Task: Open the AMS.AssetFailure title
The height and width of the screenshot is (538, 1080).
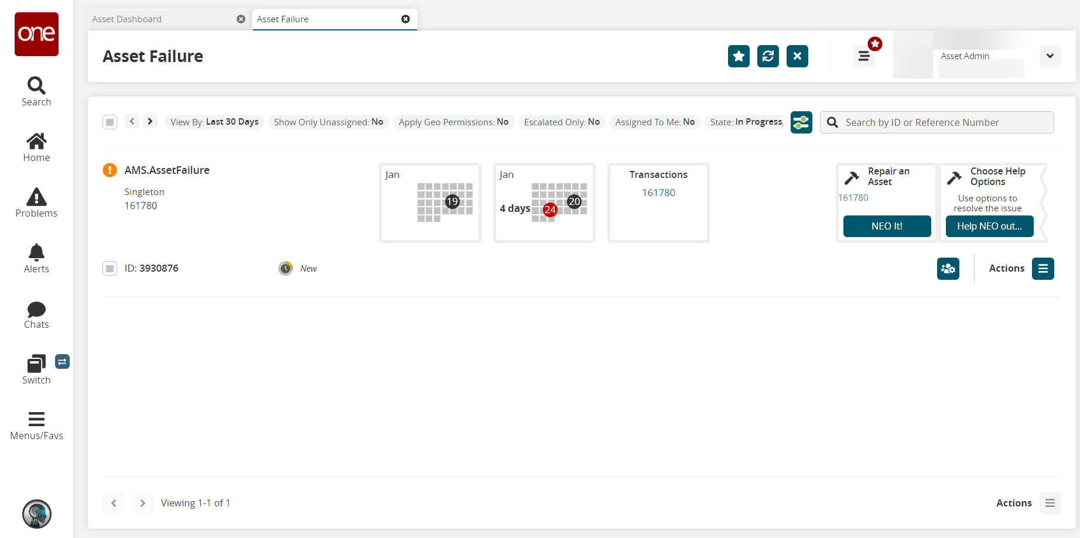Action: [167, 170]
